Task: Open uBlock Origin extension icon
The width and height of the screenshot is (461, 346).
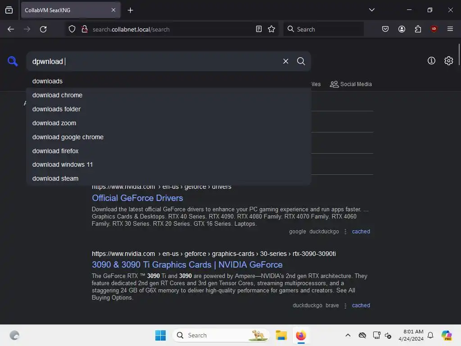Action: (x=434, y=29)
